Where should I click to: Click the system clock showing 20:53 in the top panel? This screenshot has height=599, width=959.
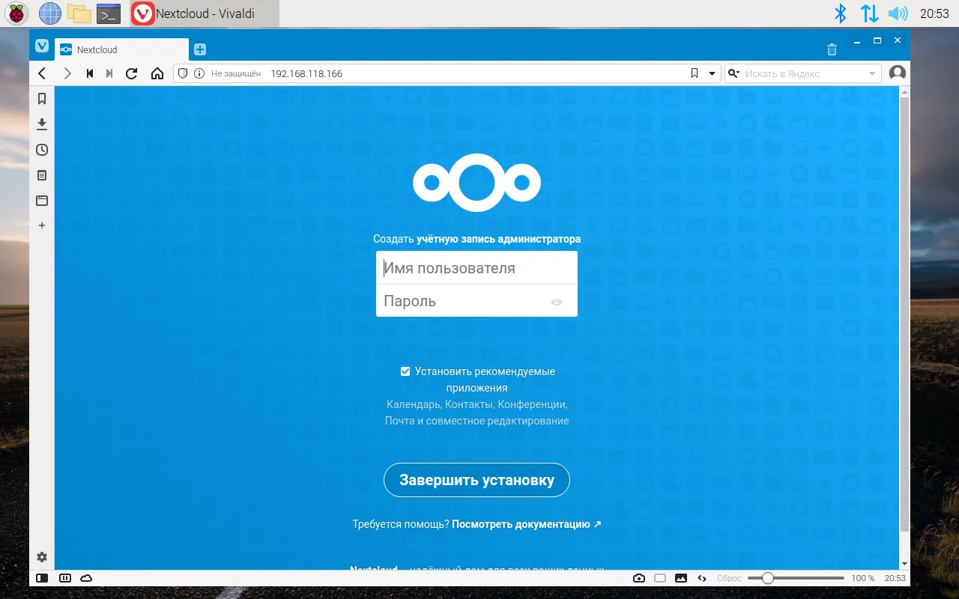[x=934, y=13]
